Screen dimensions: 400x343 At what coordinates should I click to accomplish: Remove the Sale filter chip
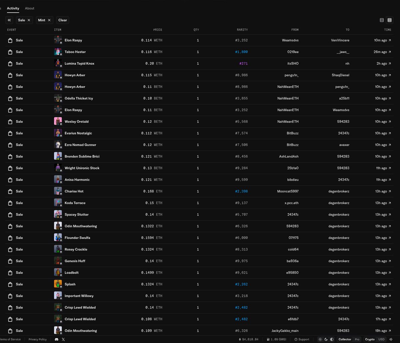pyautogui.click(x=29, y=20)
